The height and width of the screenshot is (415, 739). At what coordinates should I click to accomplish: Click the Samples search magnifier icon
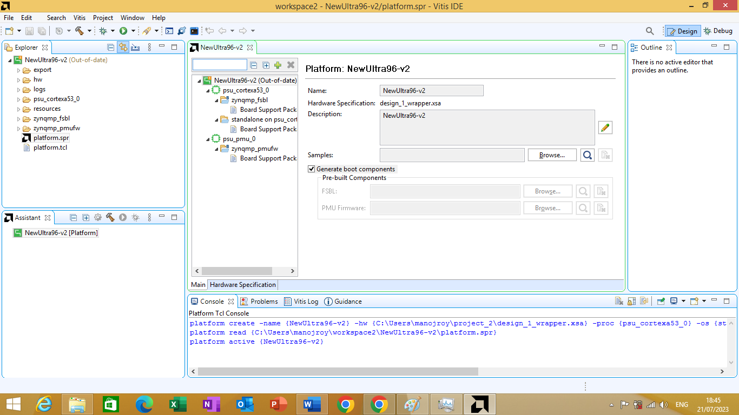pyautogui.click(x=588, y=155)
